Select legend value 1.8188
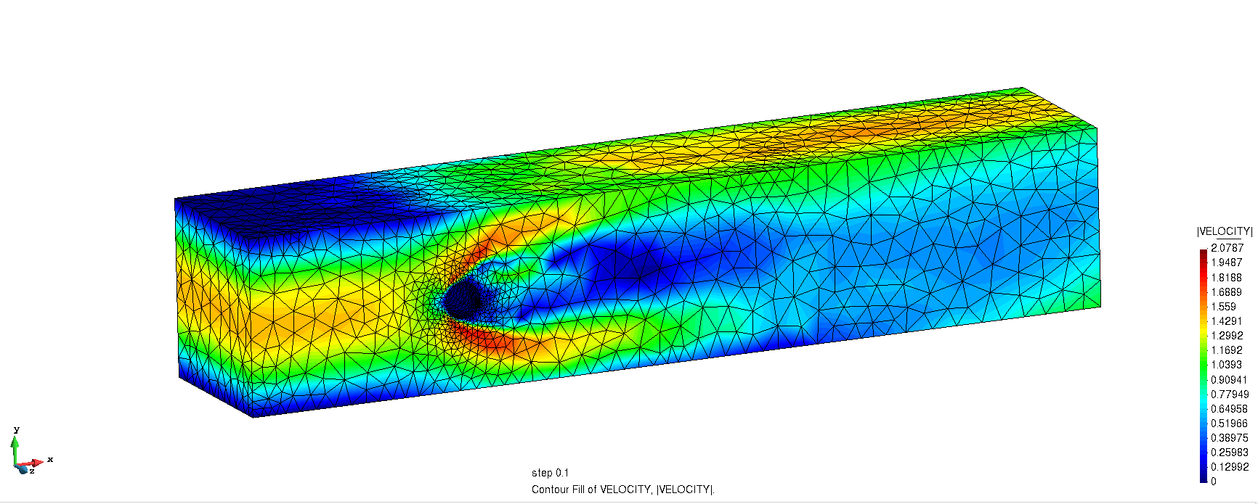Image resolution: width=1258 pixels, height=504 pixels. tap(1227, 277)
